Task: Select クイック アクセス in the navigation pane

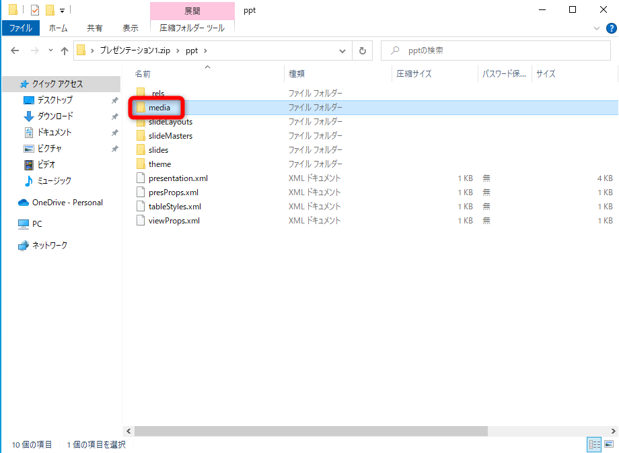Action: [62, 83]
